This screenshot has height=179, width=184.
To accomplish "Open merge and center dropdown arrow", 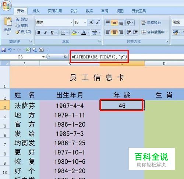I will click(167, 32).
